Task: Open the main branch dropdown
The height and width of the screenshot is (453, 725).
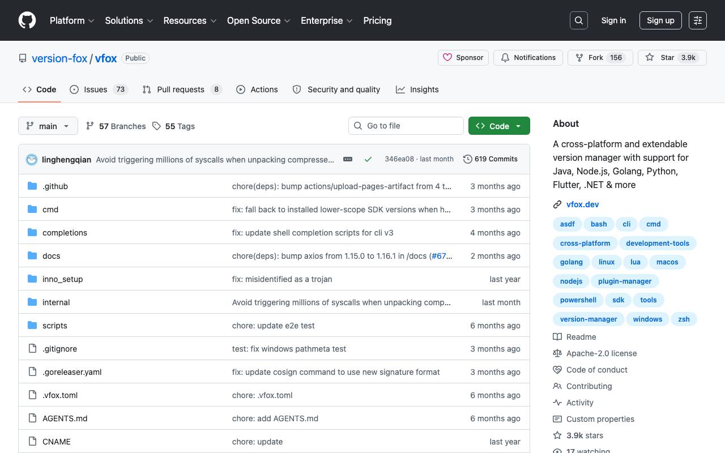Action: (48, 126)
